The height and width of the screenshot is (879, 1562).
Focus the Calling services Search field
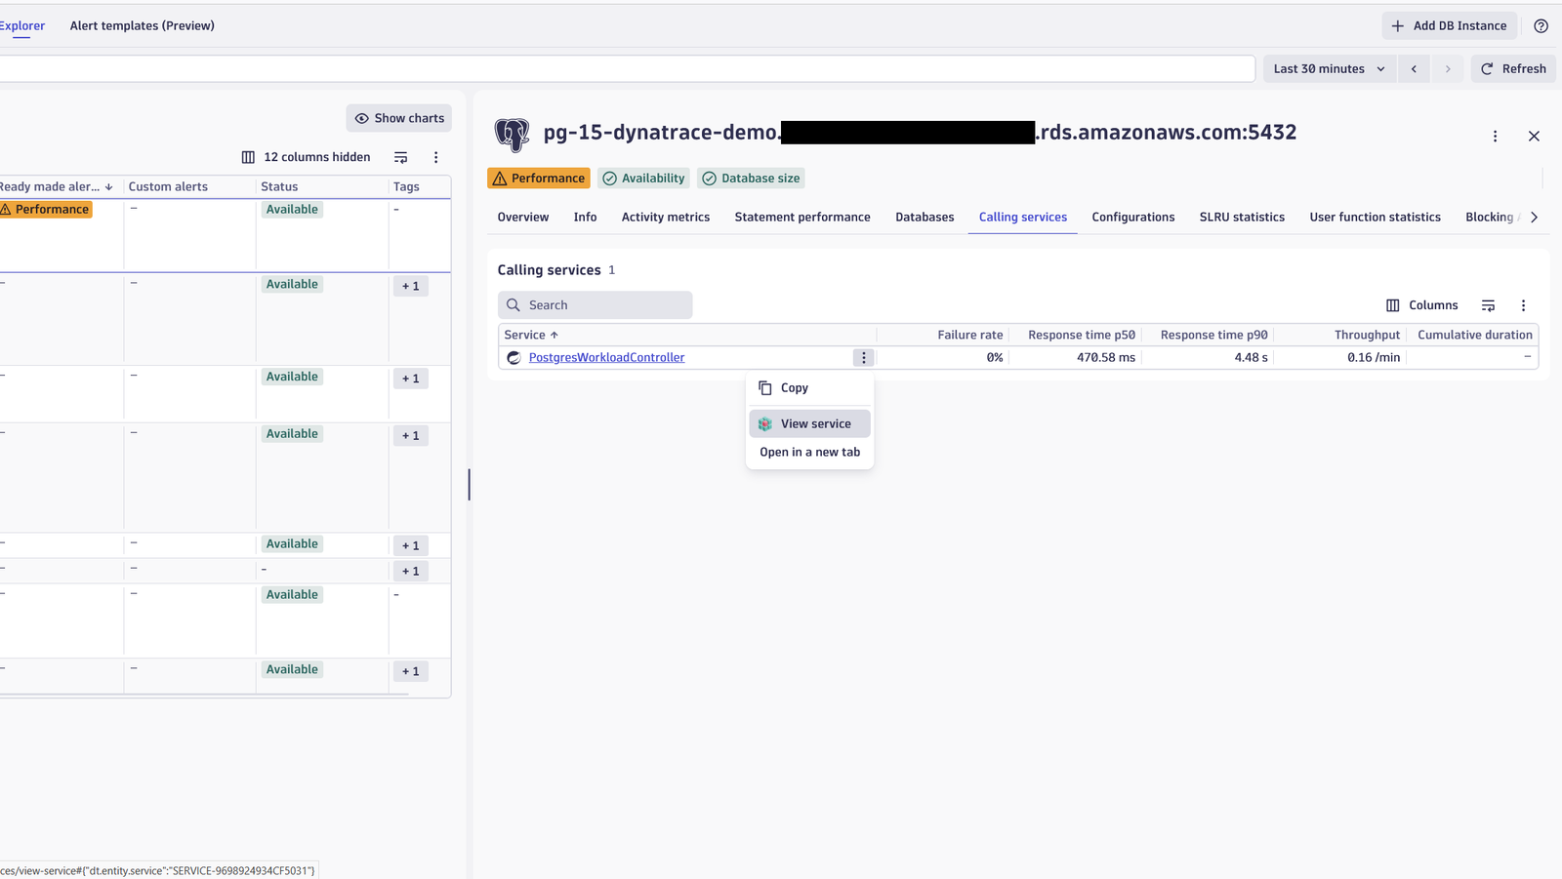[x=596, y=305]
